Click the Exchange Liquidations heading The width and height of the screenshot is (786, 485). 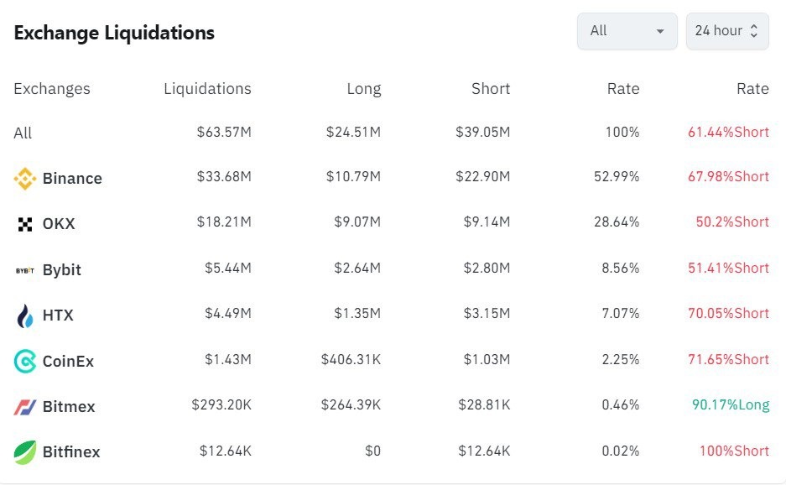point(114,33)
